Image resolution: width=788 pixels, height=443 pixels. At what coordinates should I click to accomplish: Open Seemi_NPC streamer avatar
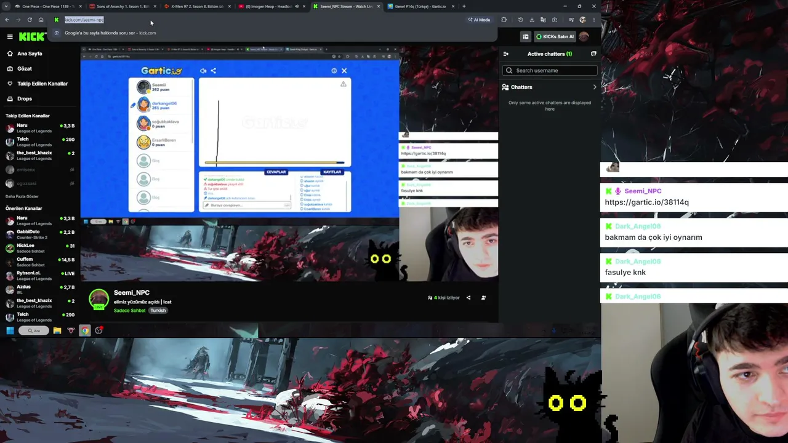coord(98,300)
